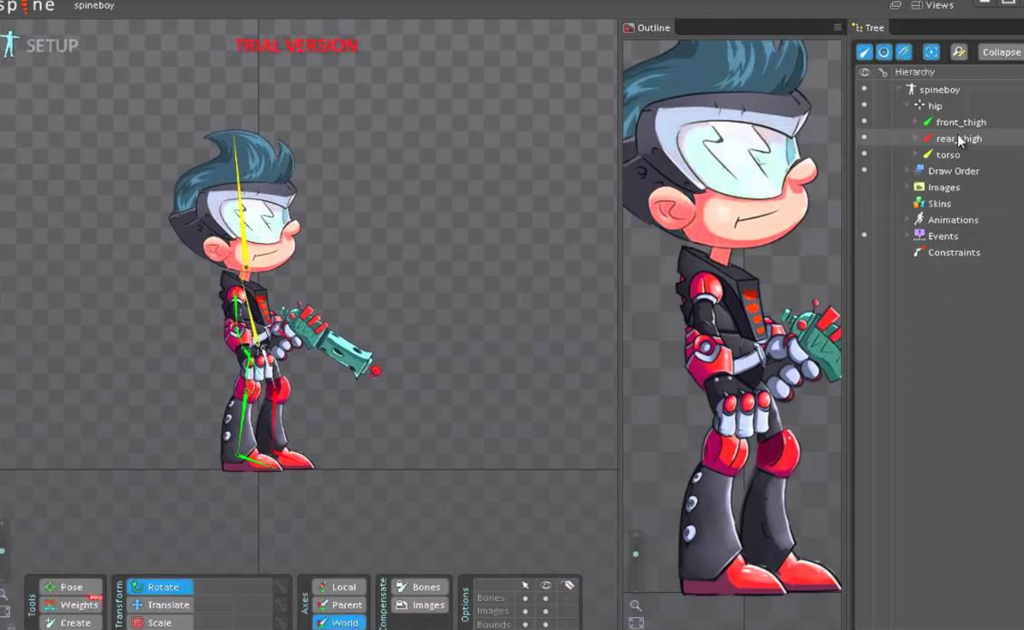Viewport: 1024px width, 630px height.
Task: Click the Collapse button in Tree panel
Action: click(1001, 52)
